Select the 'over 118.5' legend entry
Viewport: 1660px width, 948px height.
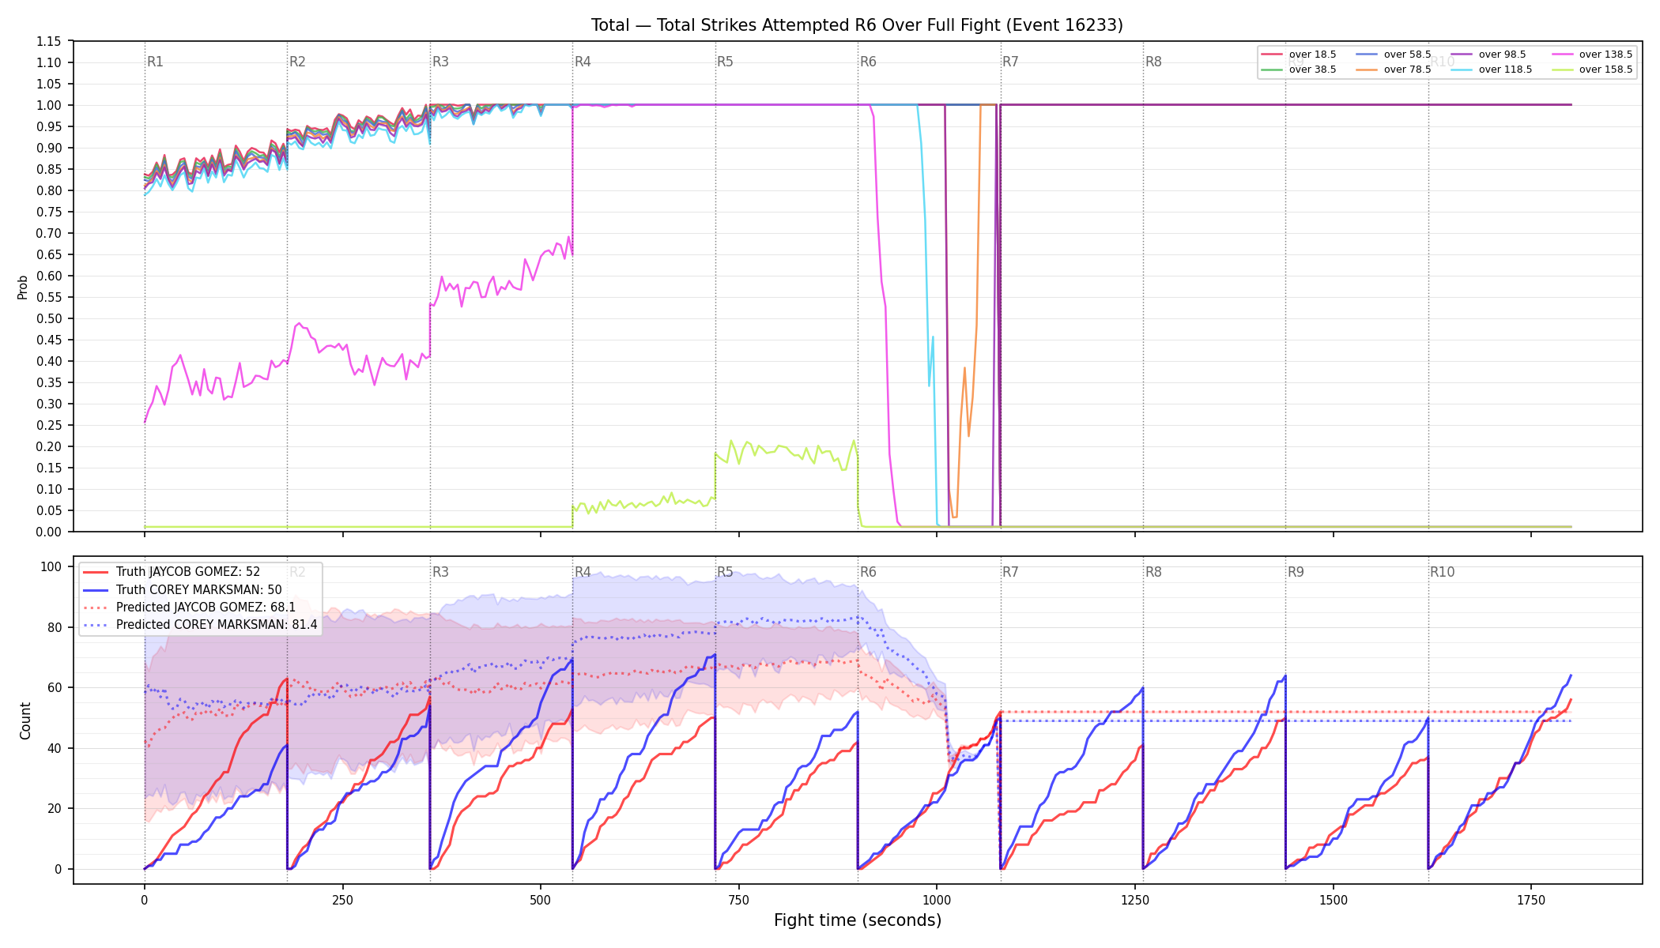[1492, 70]
